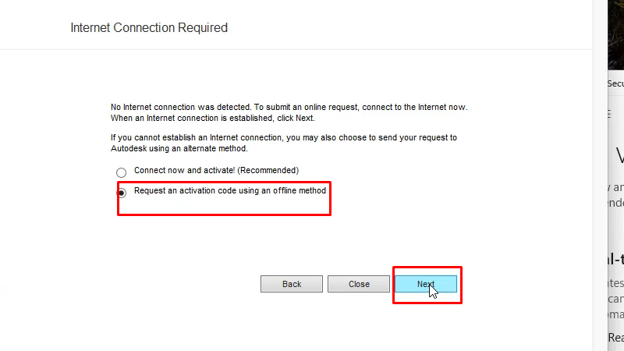Image resolution: width=624 pixels, height=351 pixels.
Task: Click the bold "al-t" heading behind the dialog
Action: tap(615, 260)
